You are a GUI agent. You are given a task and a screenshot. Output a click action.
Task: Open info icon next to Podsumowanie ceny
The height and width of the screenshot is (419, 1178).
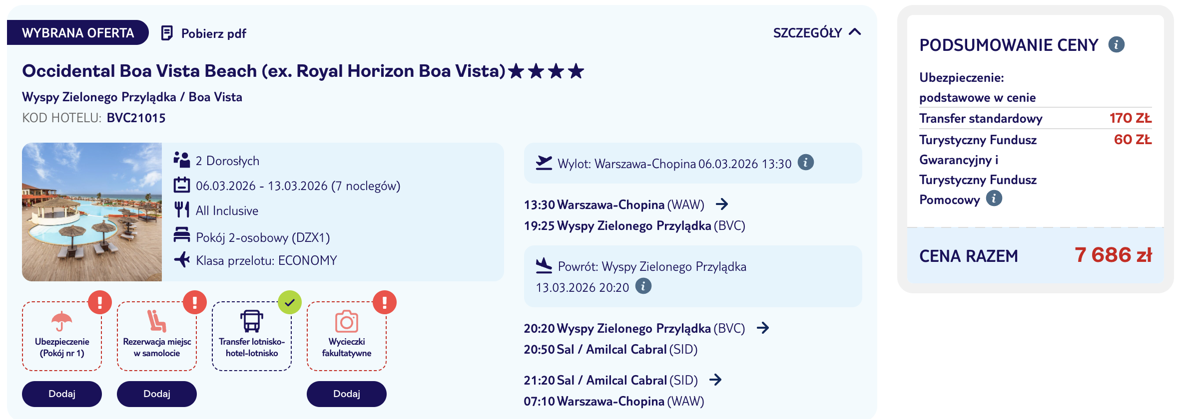coord(1117,44)
